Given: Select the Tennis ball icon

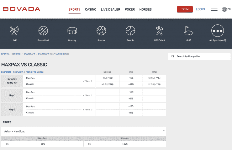Looking at the screenshot, I should point(130,31).
